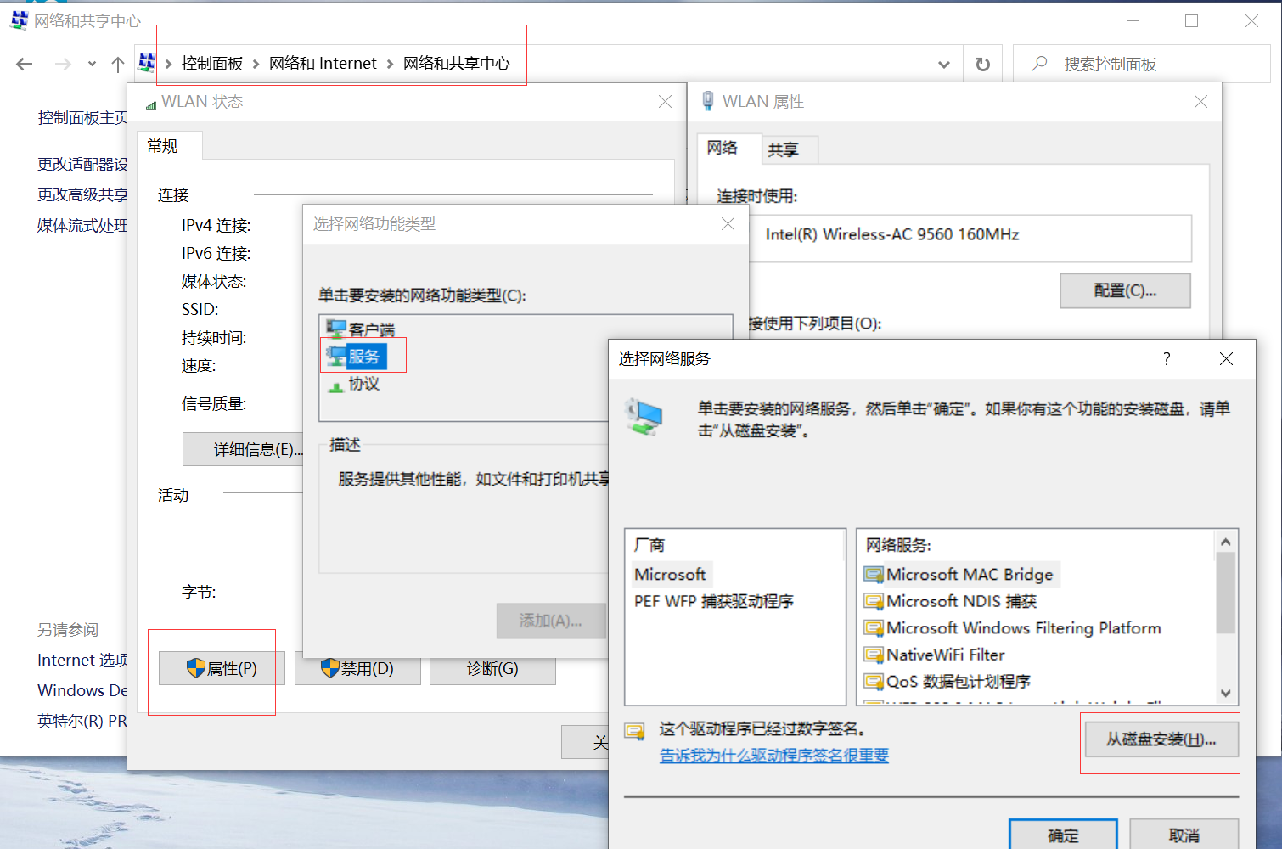Open the address bar dropdown arrow
This screenshot has width=1282, height=849.
pyautogui.click(x=943, y=63)
